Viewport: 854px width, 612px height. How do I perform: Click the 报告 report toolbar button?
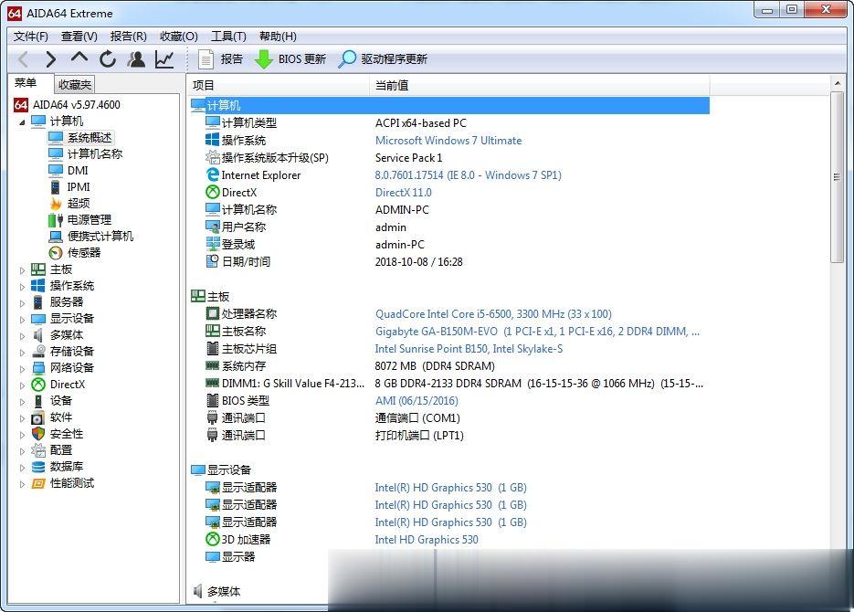pyautogui.click(x=221, y=58)
